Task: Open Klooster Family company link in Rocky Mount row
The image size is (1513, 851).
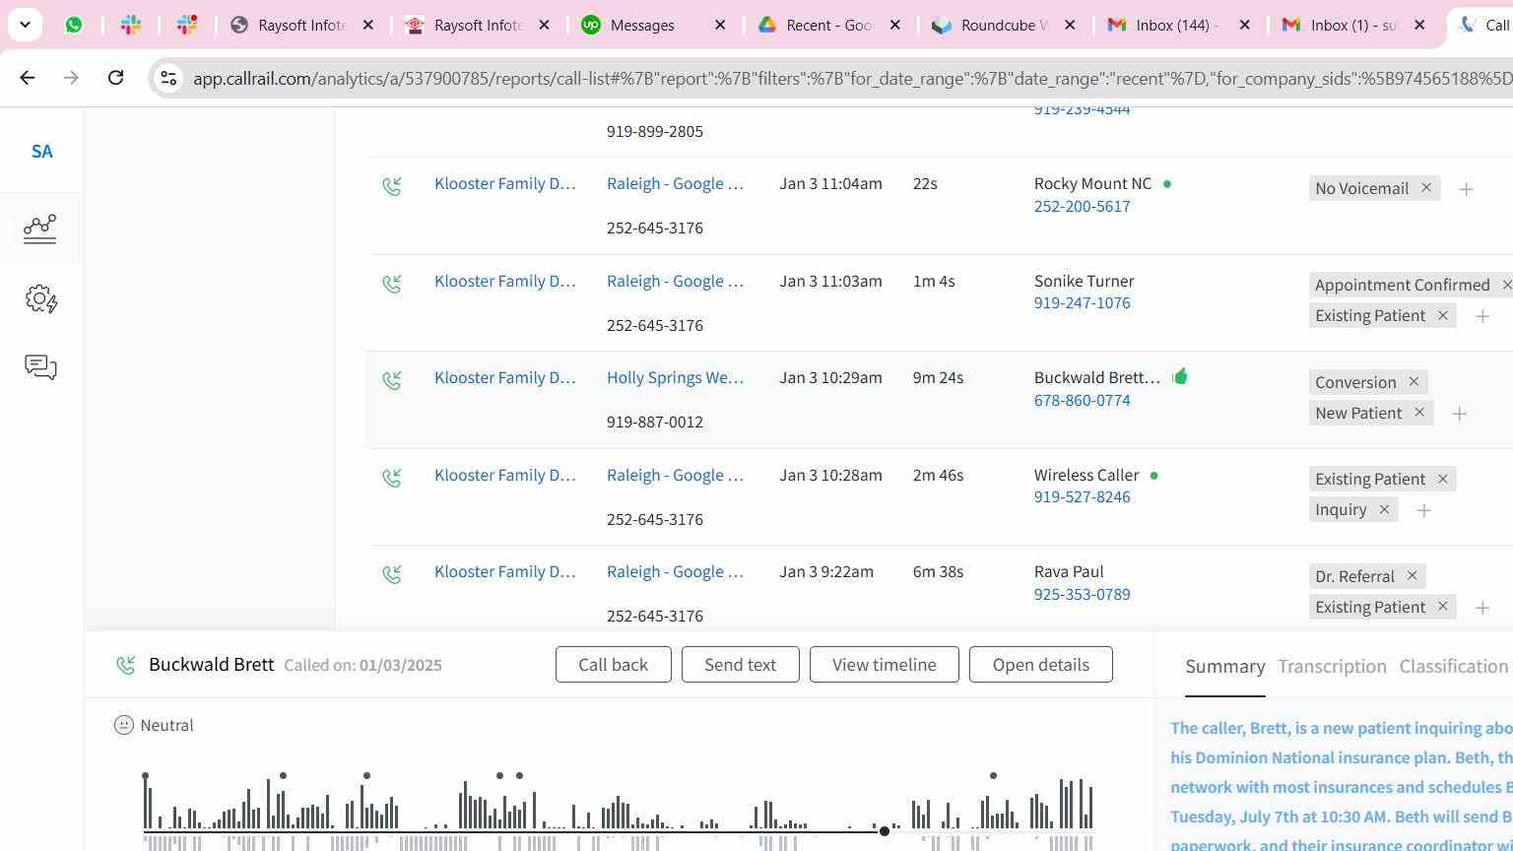Action: click(504, 183)
